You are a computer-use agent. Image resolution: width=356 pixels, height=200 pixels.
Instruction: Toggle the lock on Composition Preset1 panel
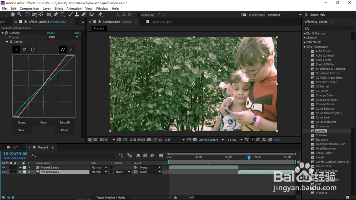pos(99,22)
